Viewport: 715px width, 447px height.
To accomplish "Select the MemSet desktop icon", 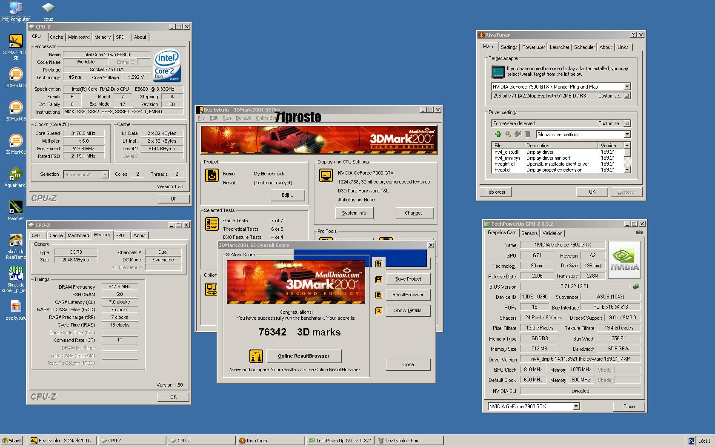I will pyautogui.click(x=16, y=211).
